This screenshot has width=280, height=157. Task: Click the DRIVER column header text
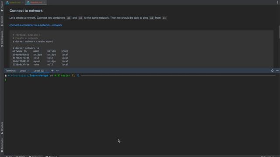[52, 51]
